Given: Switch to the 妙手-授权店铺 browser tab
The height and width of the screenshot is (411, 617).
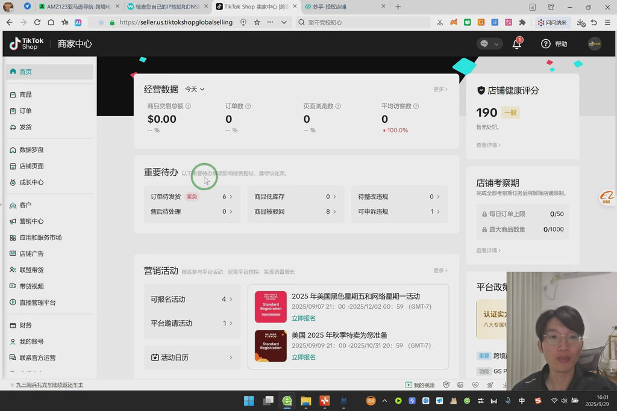Looking at the screenshot, I should pyautogui.click(x=345, y=7).
